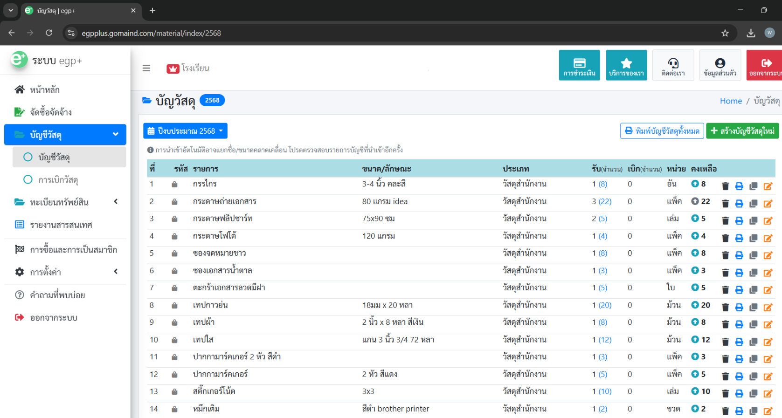
Task: Click the browser address bar URL
Action: 151,33
